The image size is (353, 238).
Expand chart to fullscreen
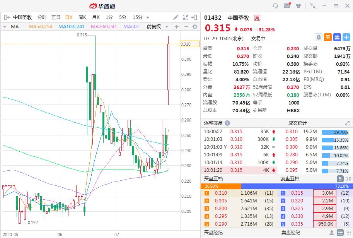(186, 17)
